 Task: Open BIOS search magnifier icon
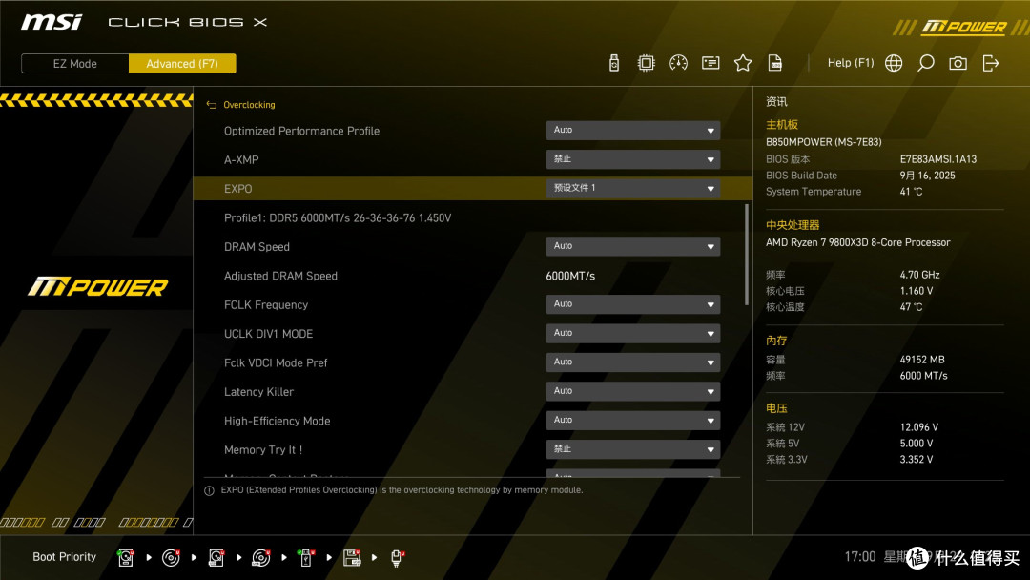pyautogui.click(x=925, y=63)
